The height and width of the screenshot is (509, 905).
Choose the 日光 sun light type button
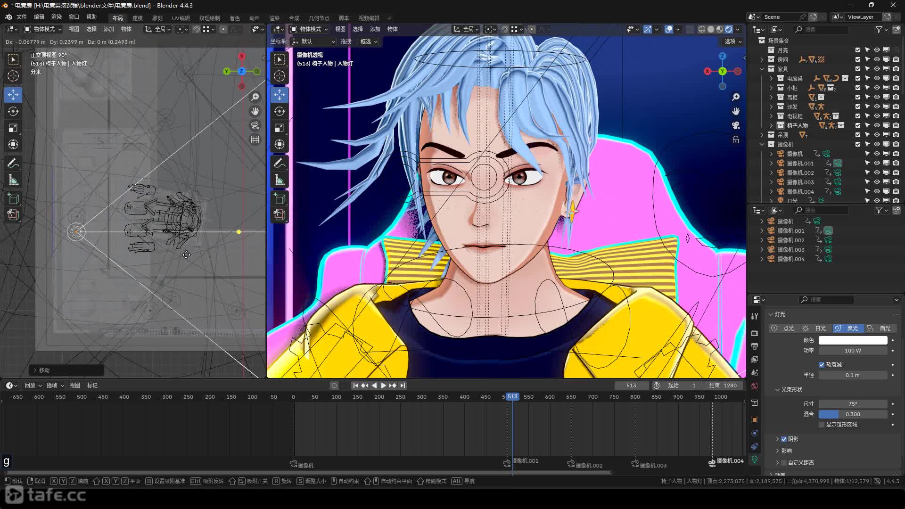(x=816, y=328)
